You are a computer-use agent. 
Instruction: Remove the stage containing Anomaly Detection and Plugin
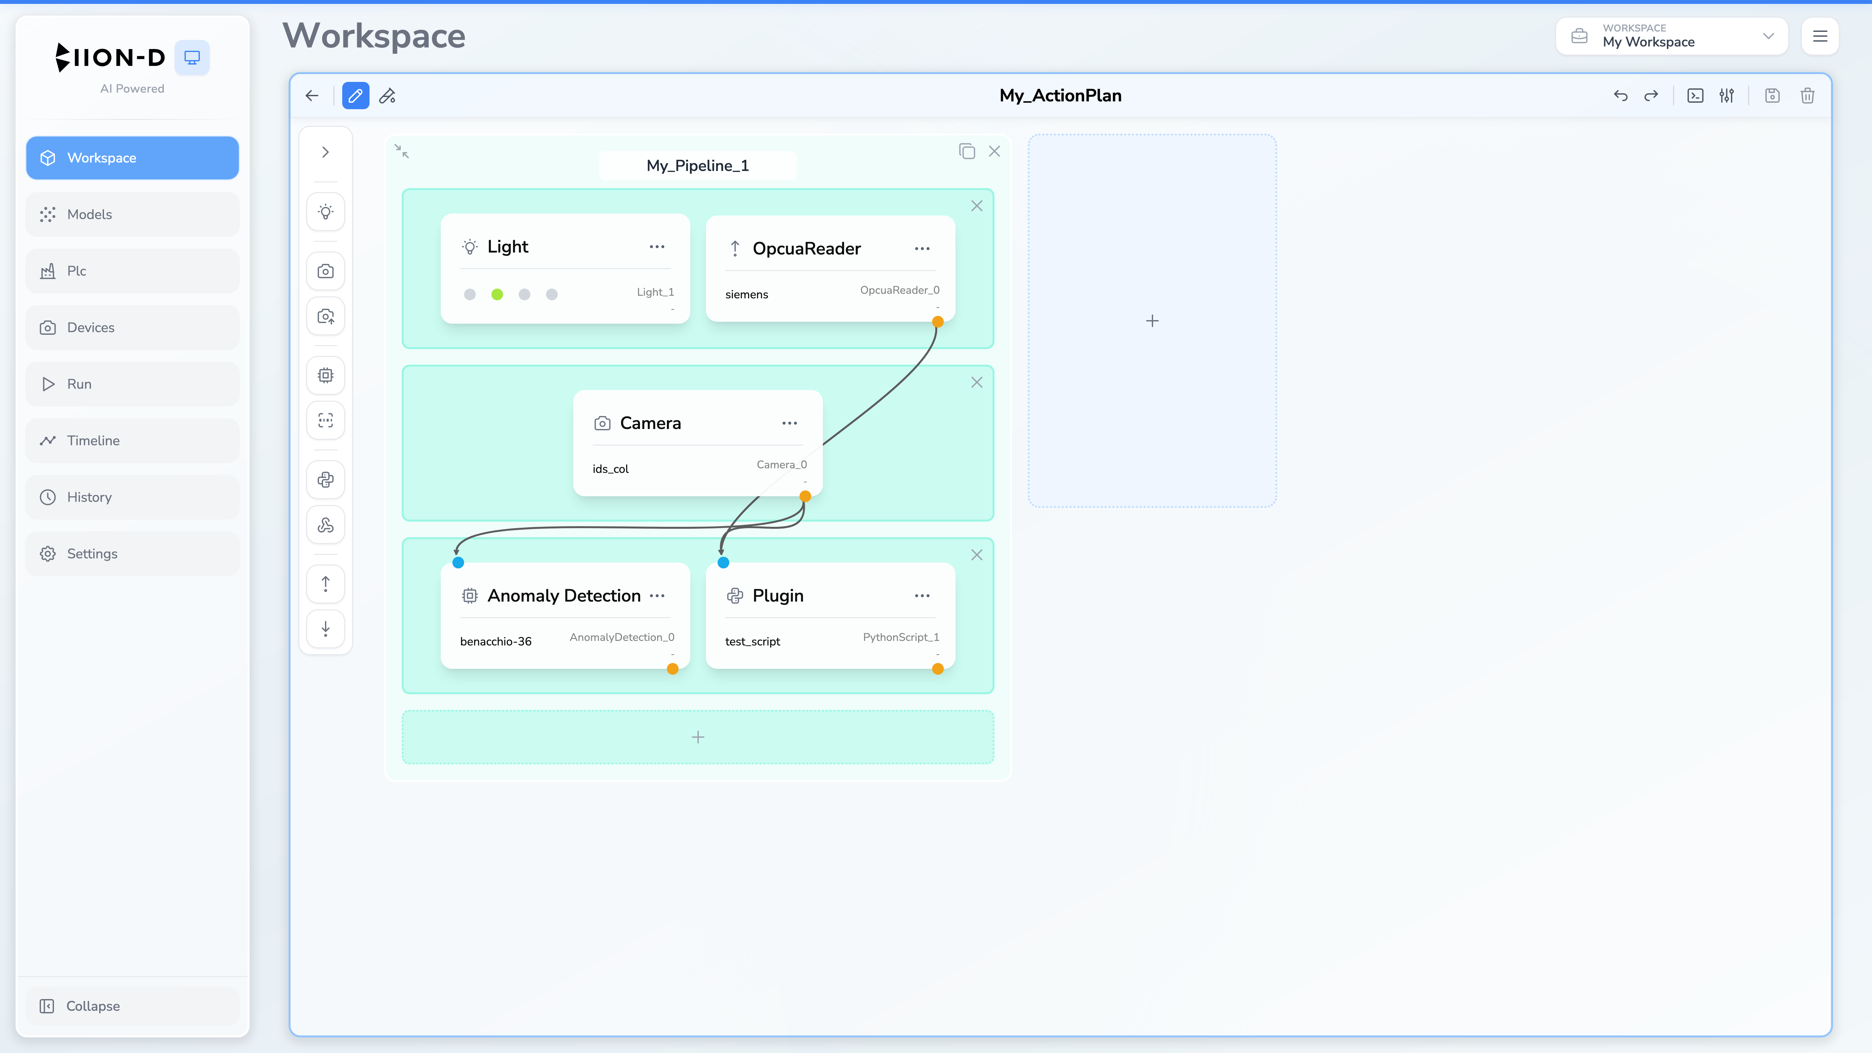[x=977, y=554]
